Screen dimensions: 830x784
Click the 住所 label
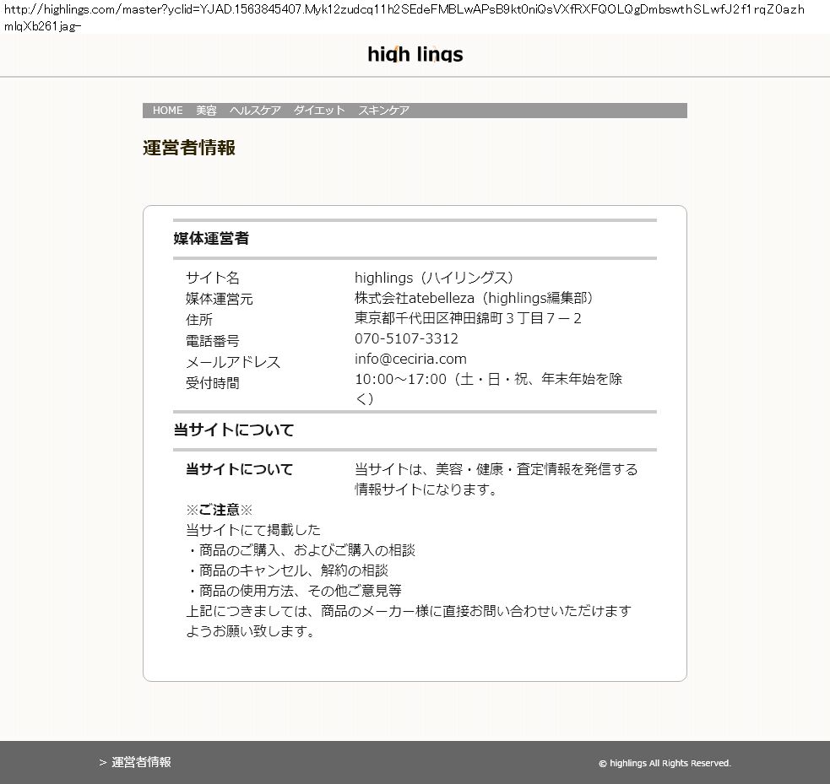[x=199, y=320]
